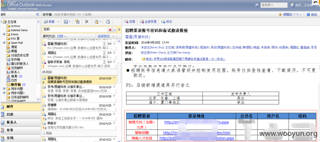Expand the Spam Mail folder node
This screenshot has width=320, height=142.
tap(4, 43)
